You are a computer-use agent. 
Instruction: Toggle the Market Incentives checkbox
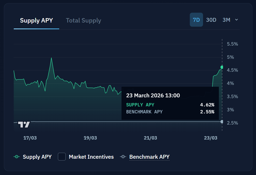62,157
